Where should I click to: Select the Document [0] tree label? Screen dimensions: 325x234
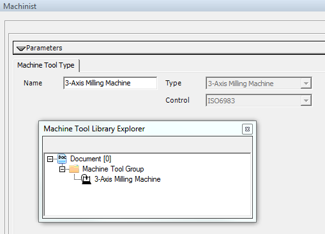(91, 159)
